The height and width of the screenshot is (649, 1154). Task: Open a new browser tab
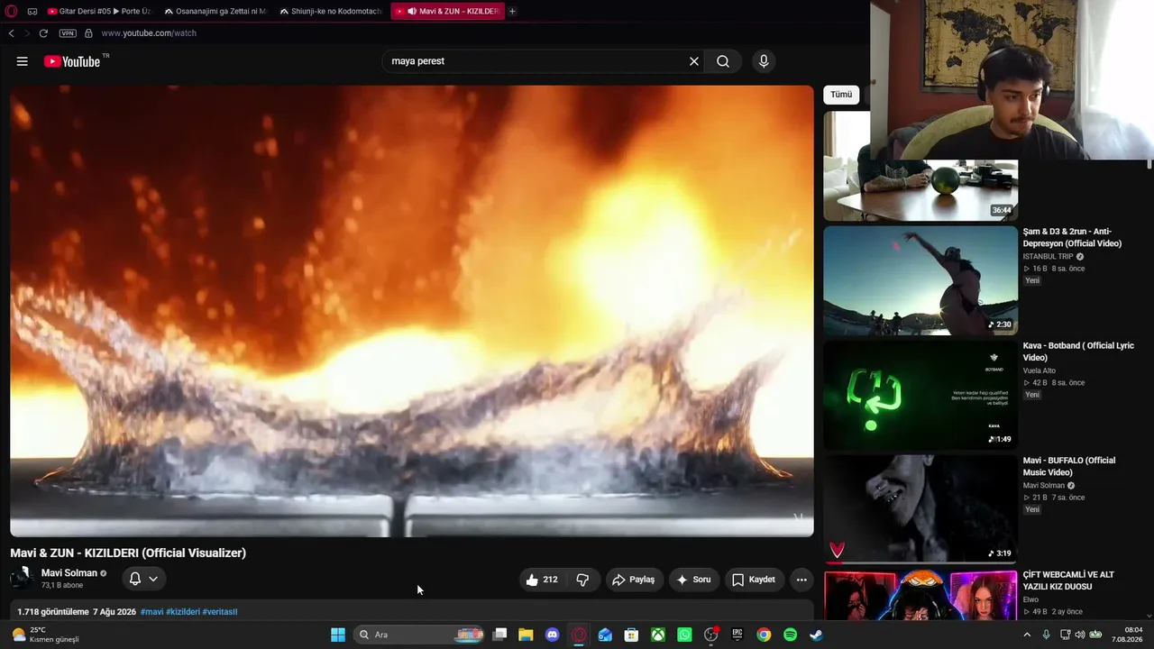512,12
